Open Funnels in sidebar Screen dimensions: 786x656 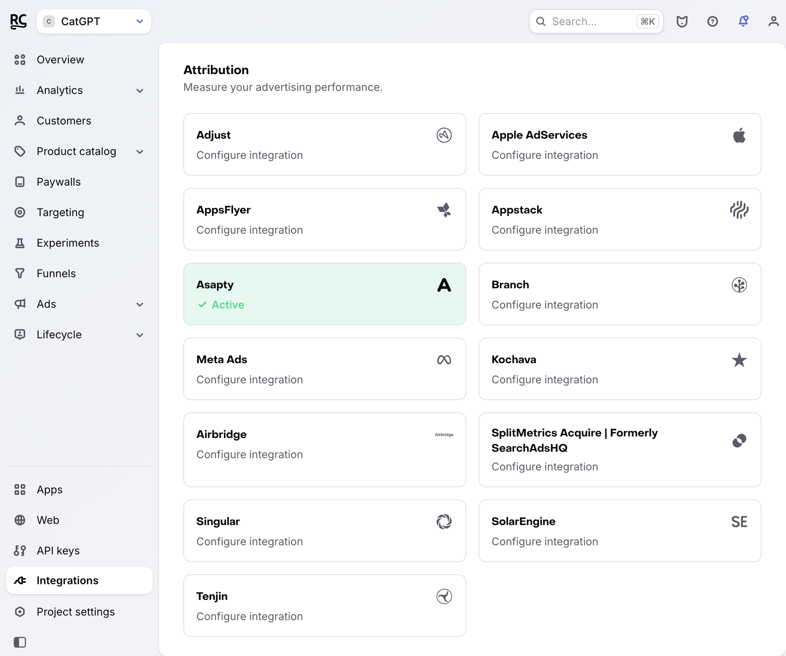tap(79, 273)
